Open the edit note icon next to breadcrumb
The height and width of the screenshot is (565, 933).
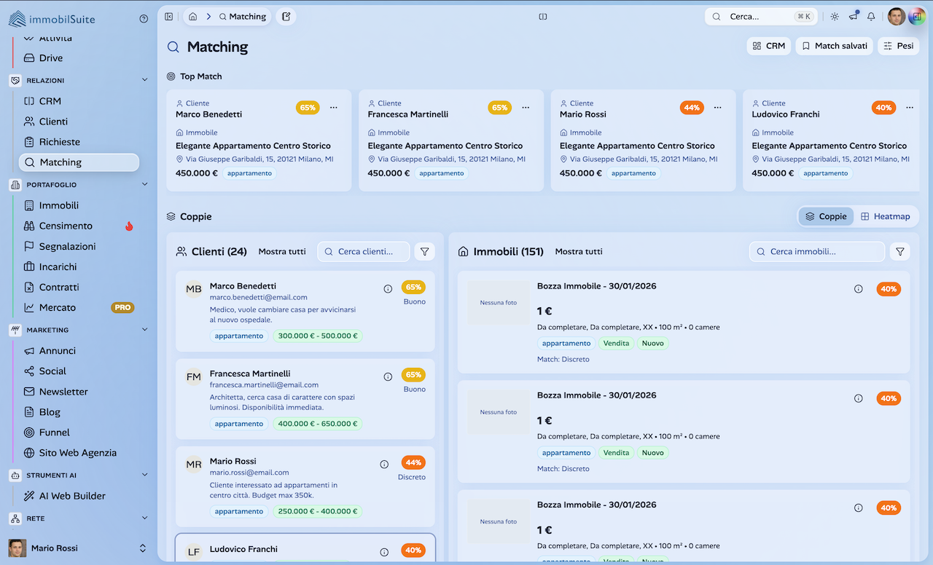[286, 17]
